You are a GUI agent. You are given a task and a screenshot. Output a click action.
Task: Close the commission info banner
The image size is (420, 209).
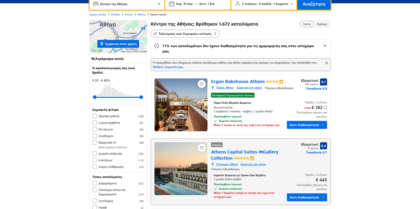327,63
